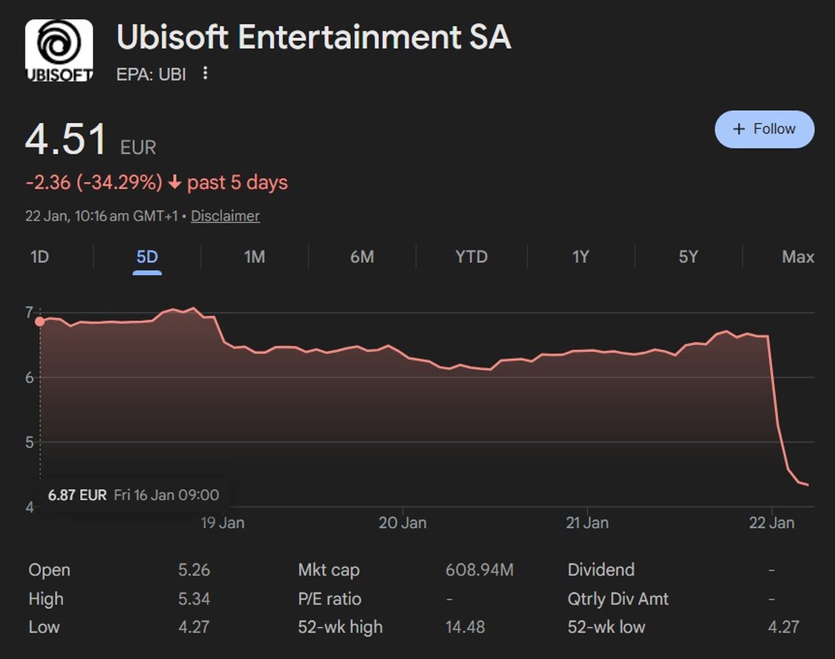This screenshot has height=659, width=835.
Task: Open the Max historical chart
Action: pyautogui.click(x=797, y=257)
